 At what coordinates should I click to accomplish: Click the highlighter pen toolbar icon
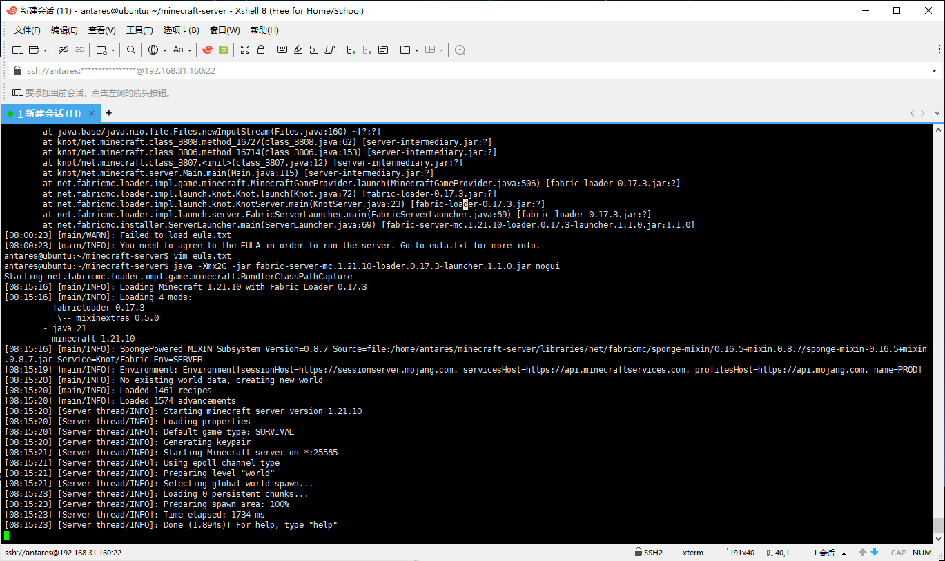[298, 50]
